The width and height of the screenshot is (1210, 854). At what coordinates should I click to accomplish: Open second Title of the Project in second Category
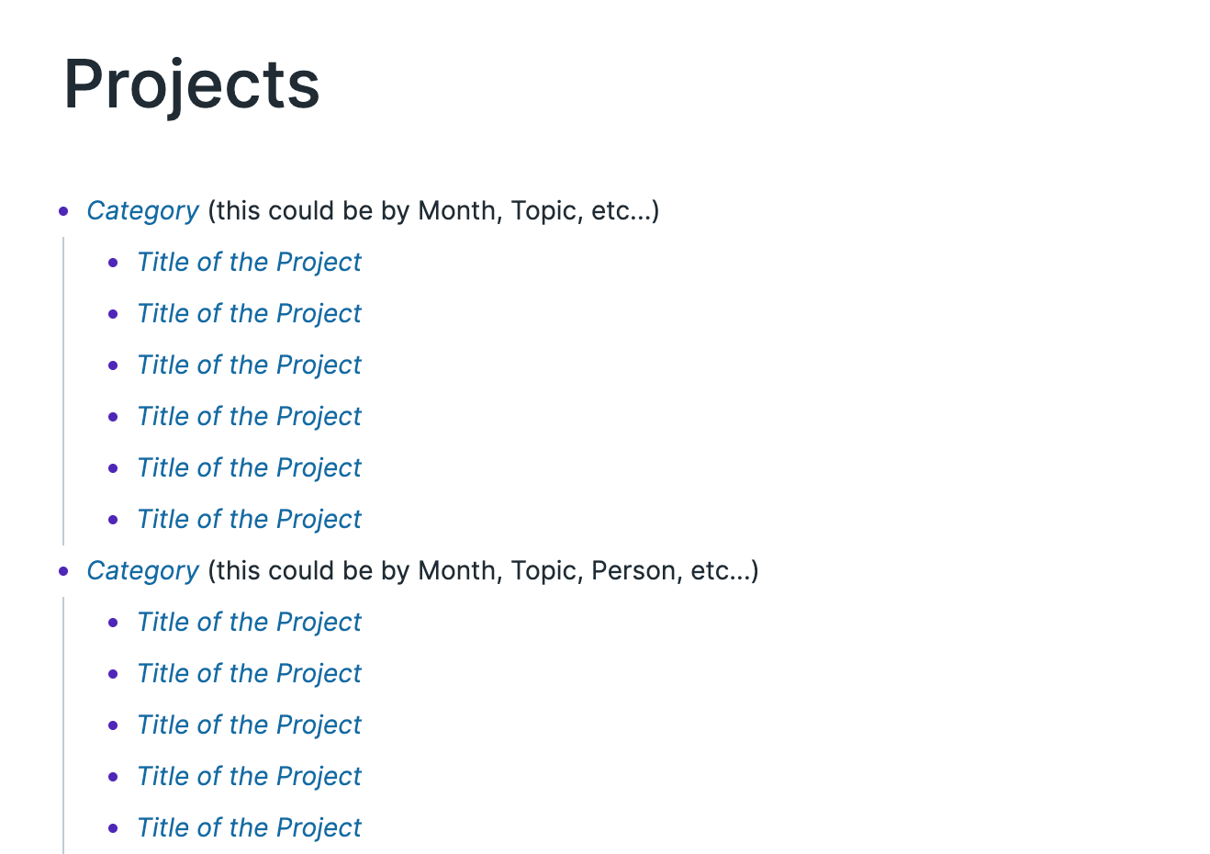(249, 674)
